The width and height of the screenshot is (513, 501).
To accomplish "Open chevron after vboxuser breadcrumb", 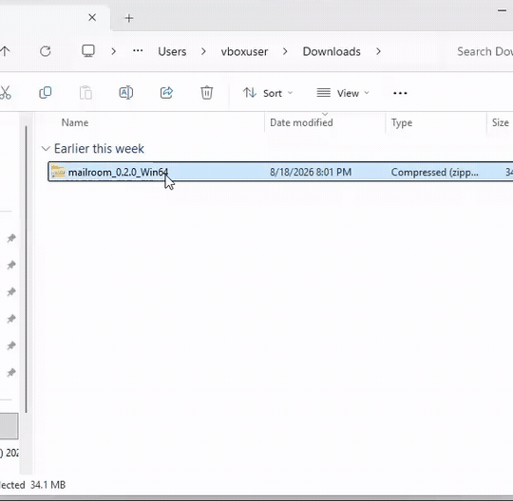I will 285,51.
